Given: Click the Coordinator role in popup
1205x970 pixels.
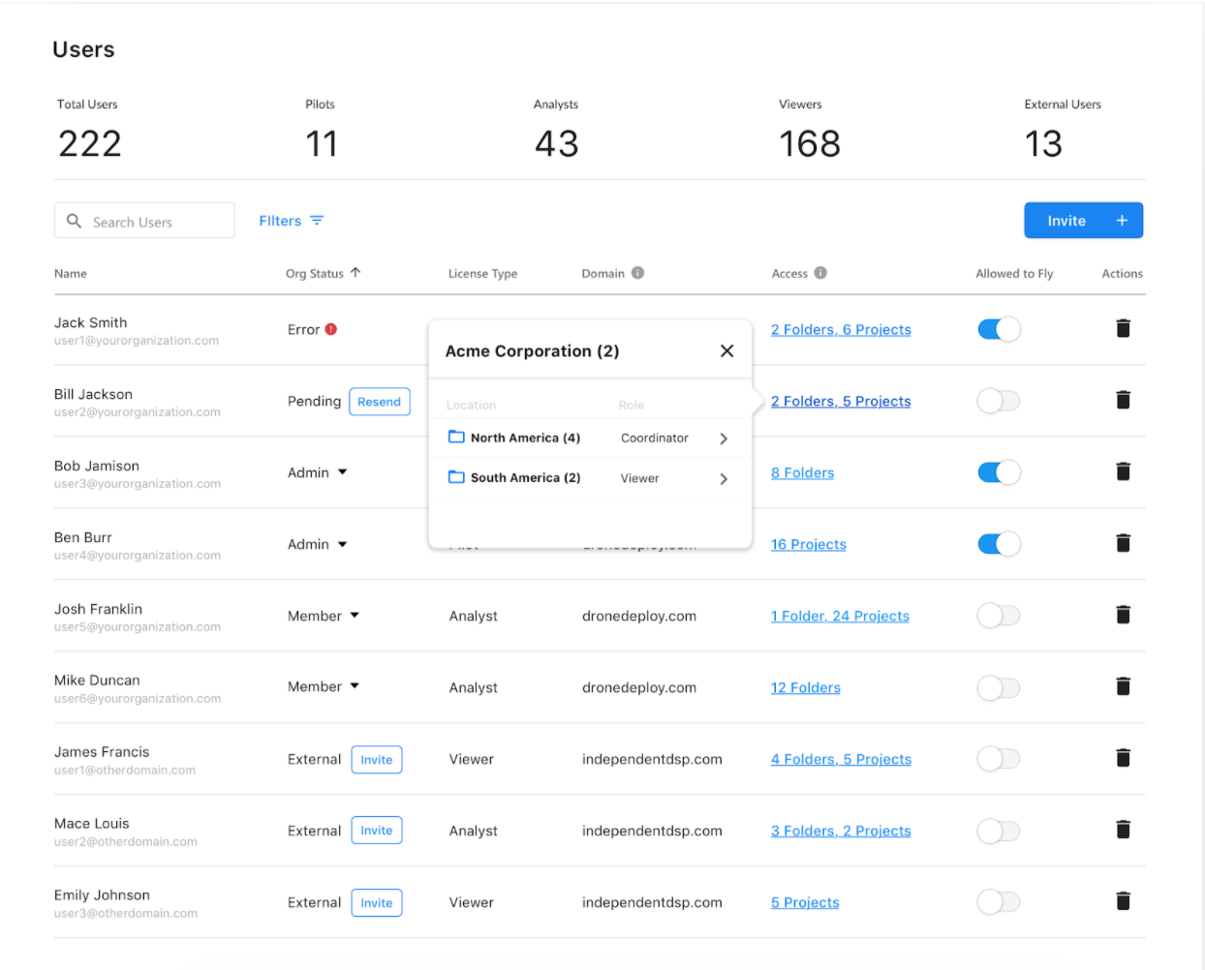Looking at the screenshot, I should click(655, 438).
